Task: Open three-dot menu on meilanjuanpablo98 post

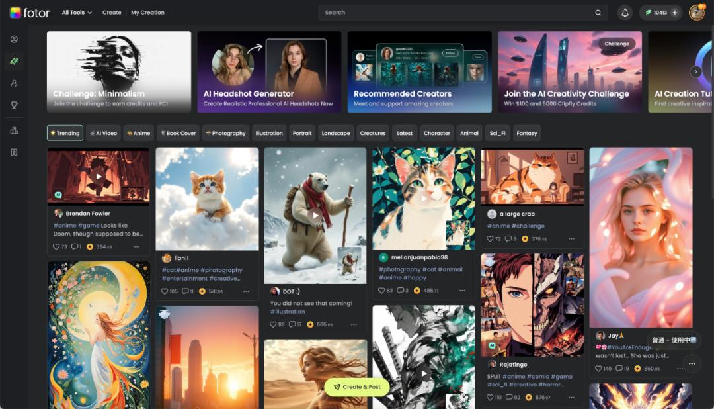Action: coord(463,291)
